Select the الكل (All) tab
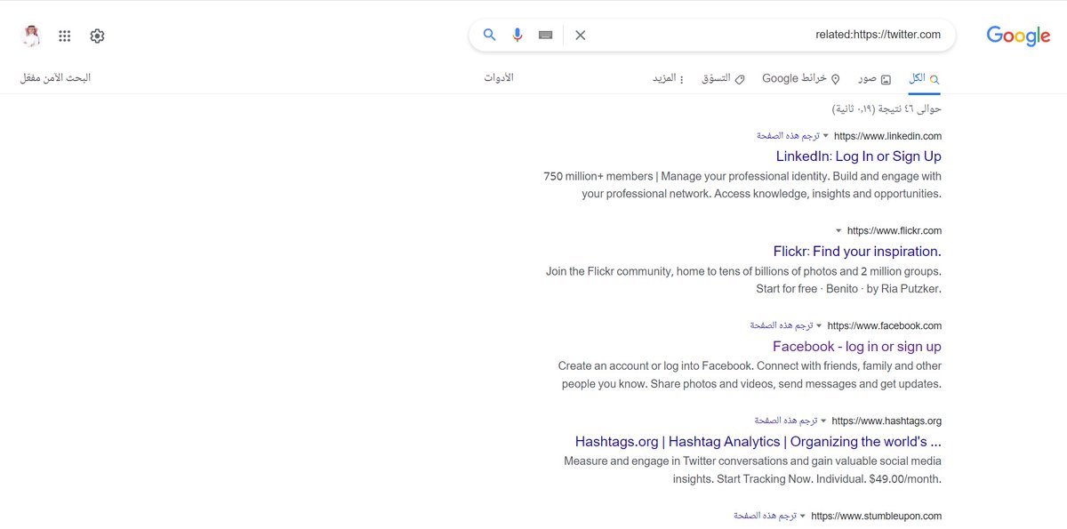The height and width of the screenshot is (529, 1067). [924, 78]
